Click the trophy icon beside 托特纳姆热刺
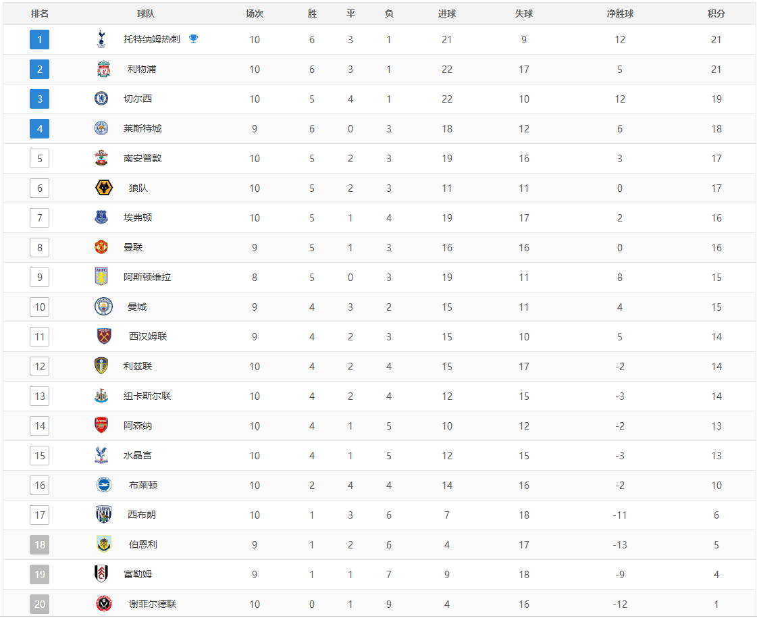 194,39
